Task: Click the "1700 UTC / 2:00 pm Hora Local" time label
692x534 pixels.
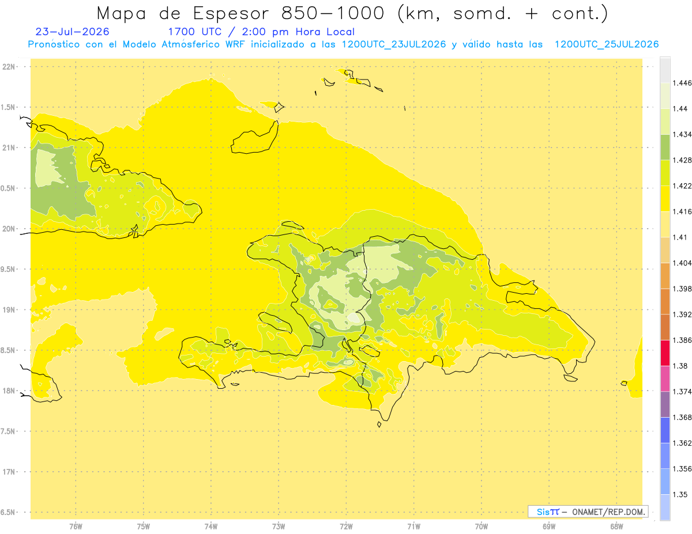Action: (261, 32)
